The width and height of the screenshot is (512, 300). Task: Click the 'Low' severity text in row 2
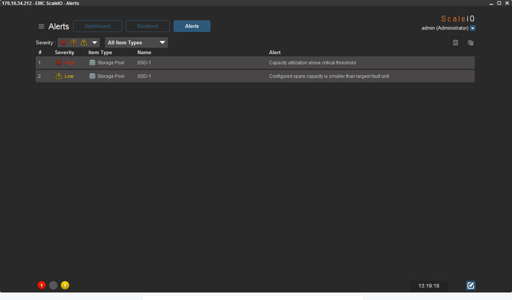tap(69, 76)
